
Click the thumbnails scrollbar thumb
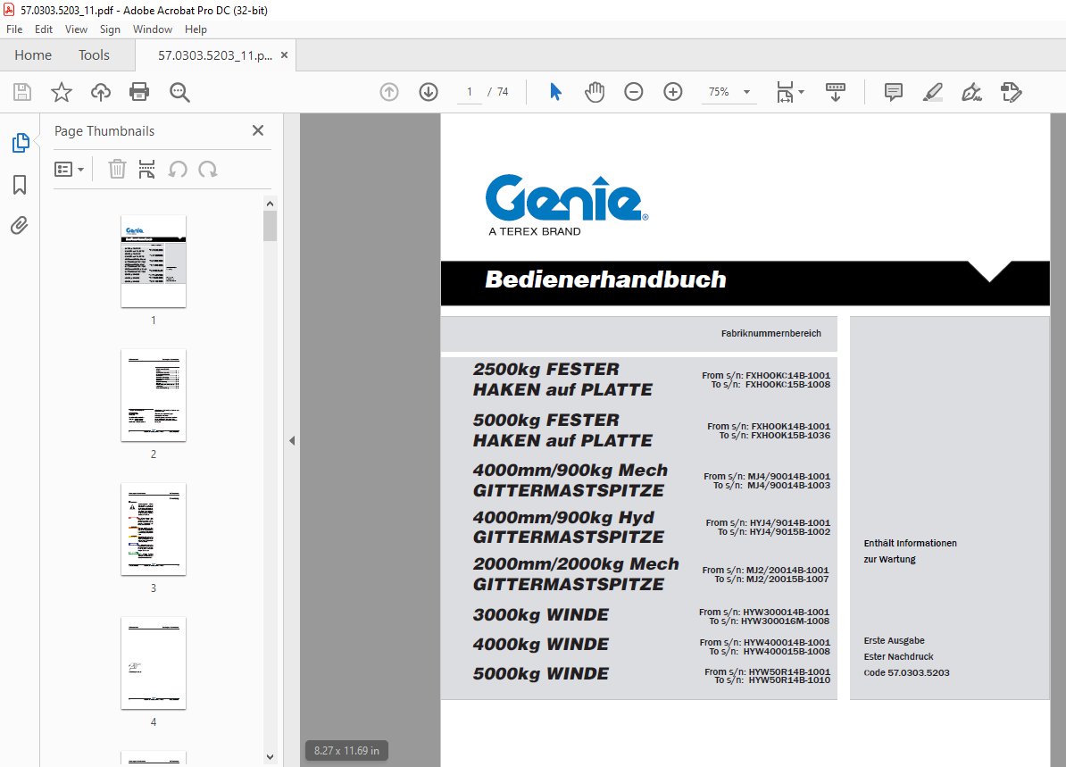270,226
